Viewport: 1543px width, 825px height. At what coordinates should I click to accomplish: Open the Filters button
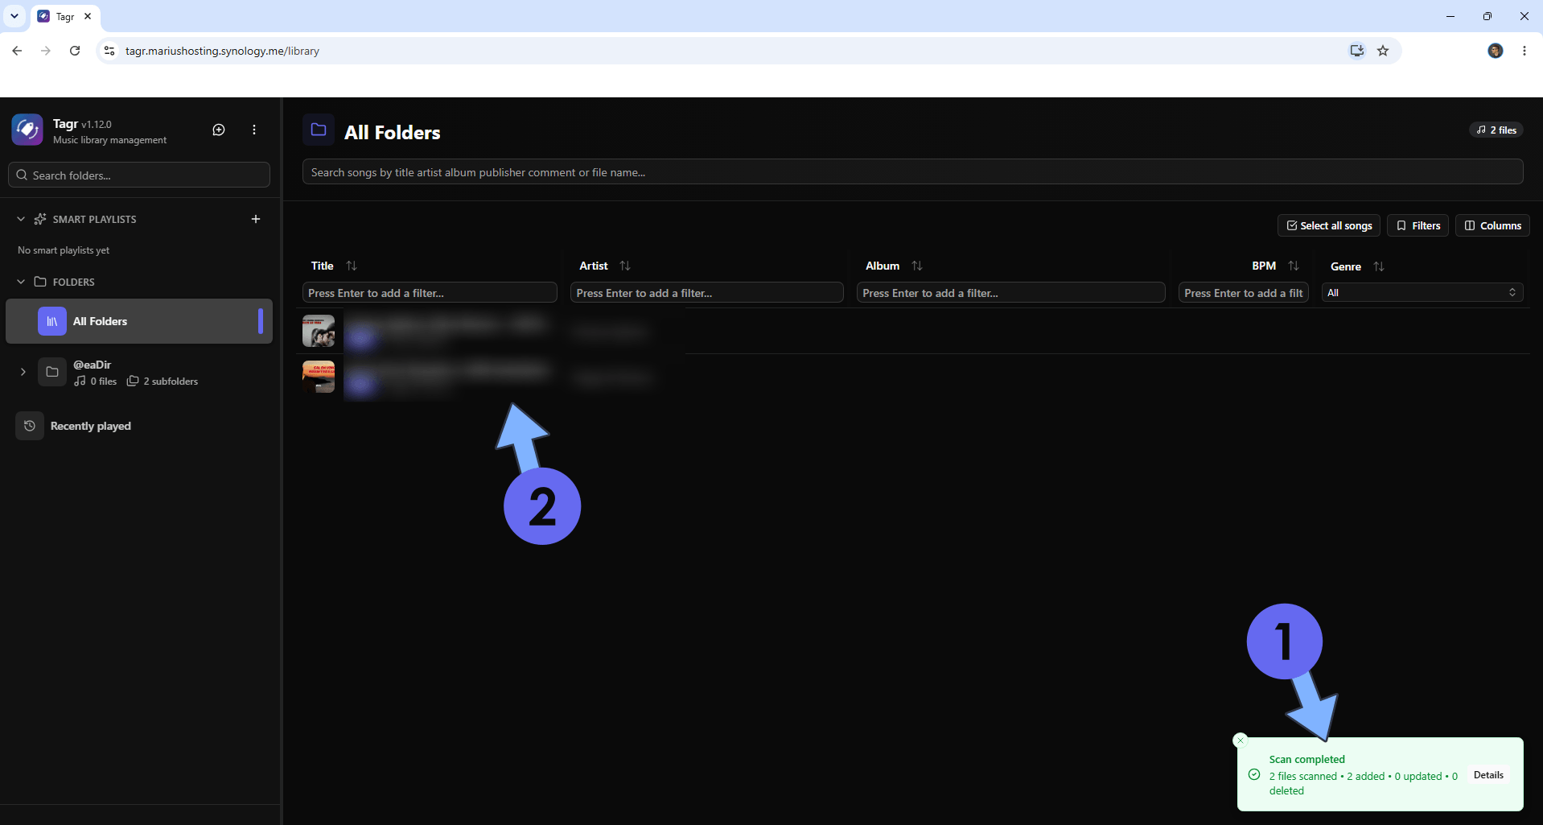click(1418, 225)
